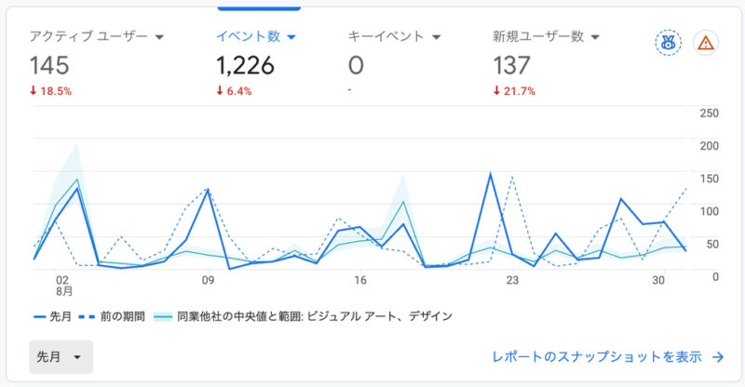Click the 09 date label on axis
745x387 pixels.
pyautogui.click(x=208, y=280)
